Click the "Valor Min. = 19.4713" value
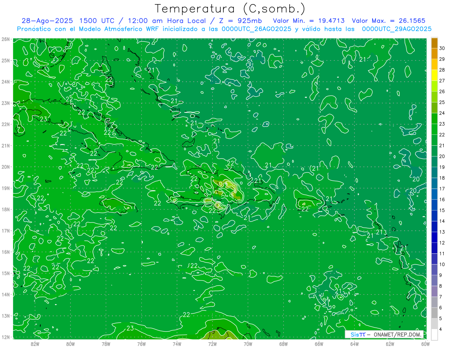452x349 pixels. pos(308,21)
